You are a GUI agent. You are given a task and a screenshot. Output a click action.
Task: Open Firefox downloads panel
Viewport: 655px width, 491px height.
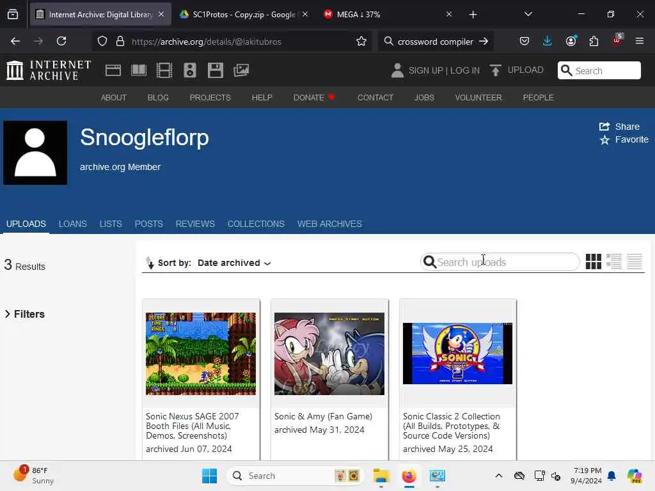548,42
